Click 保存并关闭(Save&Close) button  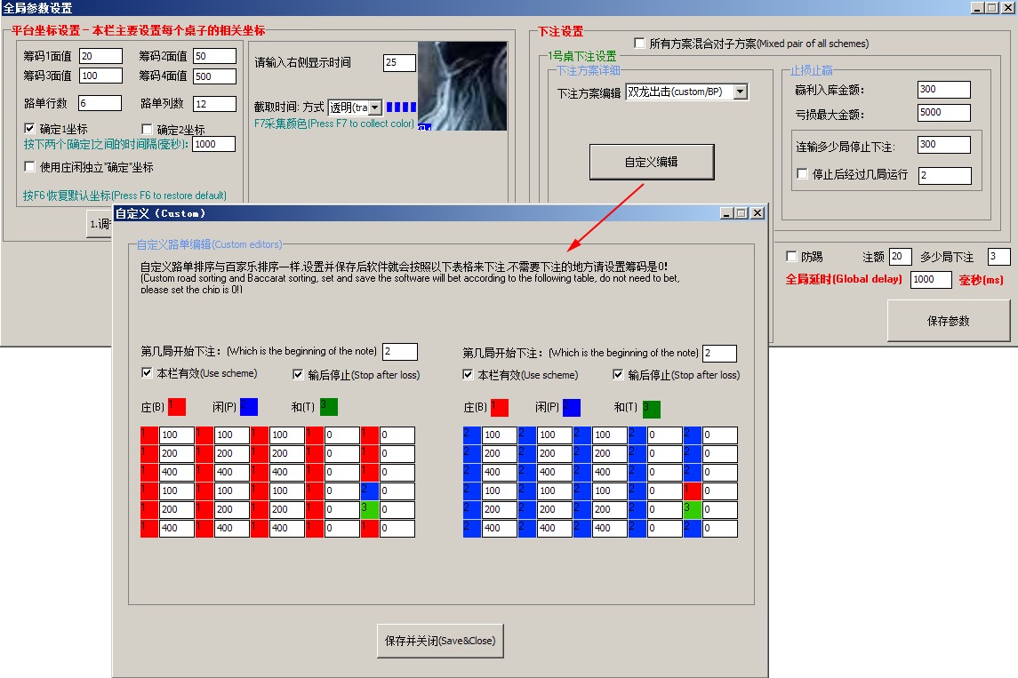click(x=440, y=640)
